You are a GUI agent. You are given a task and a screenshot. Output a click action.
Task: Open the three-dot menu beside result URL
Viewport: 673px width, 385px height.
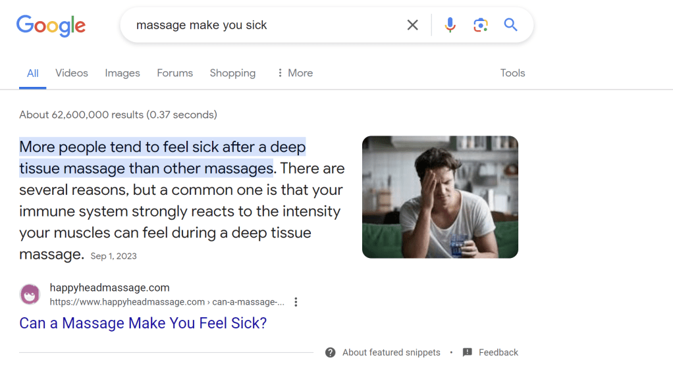pos(296,302)
